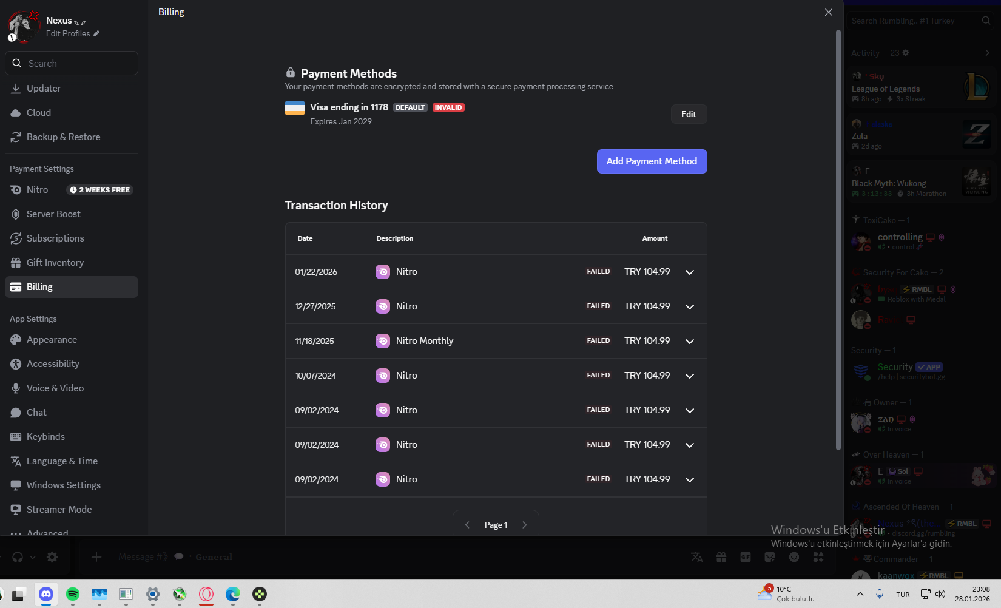Open Spotify from the Windows taskbar
The image size is (1001, 608).
click(73, 594)
